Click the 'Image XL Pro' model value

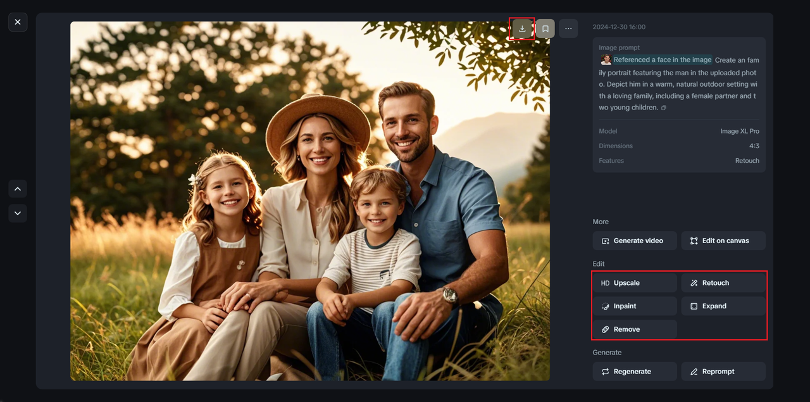click(x=740, y=131)
